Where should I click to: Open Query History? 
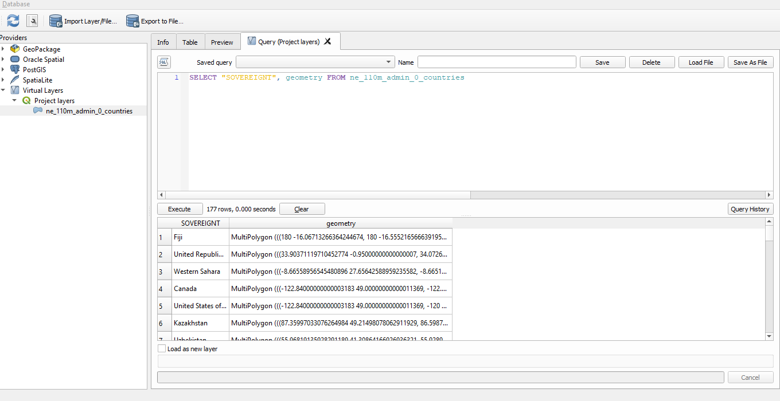point(750,209)
